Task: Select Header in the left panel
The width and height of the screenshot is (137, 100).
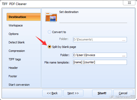Action: click(x=13, y=68)
